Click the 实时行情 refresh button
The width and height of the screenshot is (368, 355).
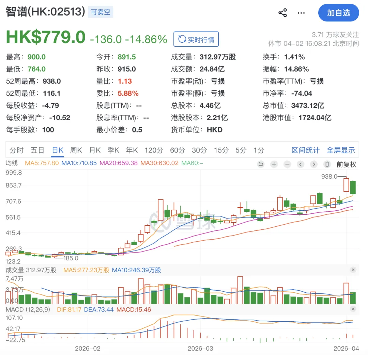click(x=196, y=39)
